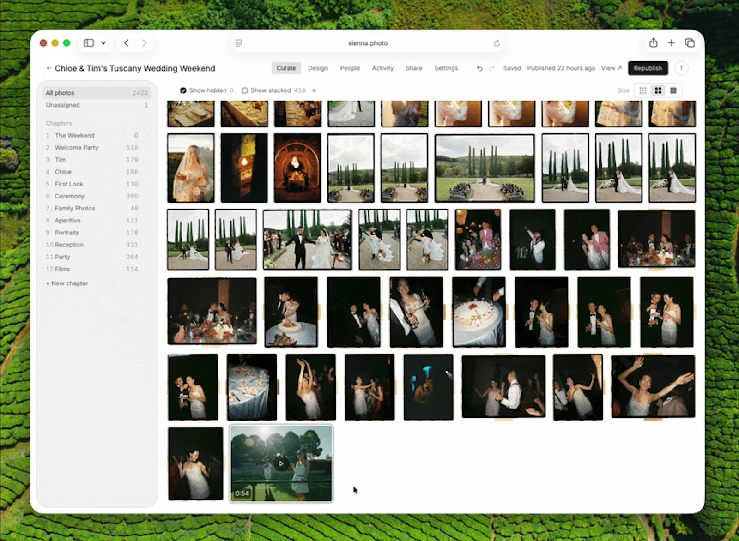Screen dimensions: 739x541
Task: Open the Portraits chapter
Action: [92, 233]
